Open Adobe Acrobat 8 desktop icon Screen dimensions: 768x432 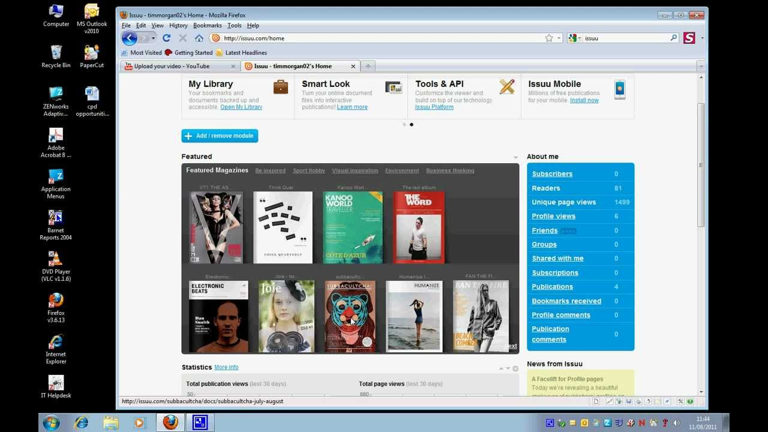56,143
